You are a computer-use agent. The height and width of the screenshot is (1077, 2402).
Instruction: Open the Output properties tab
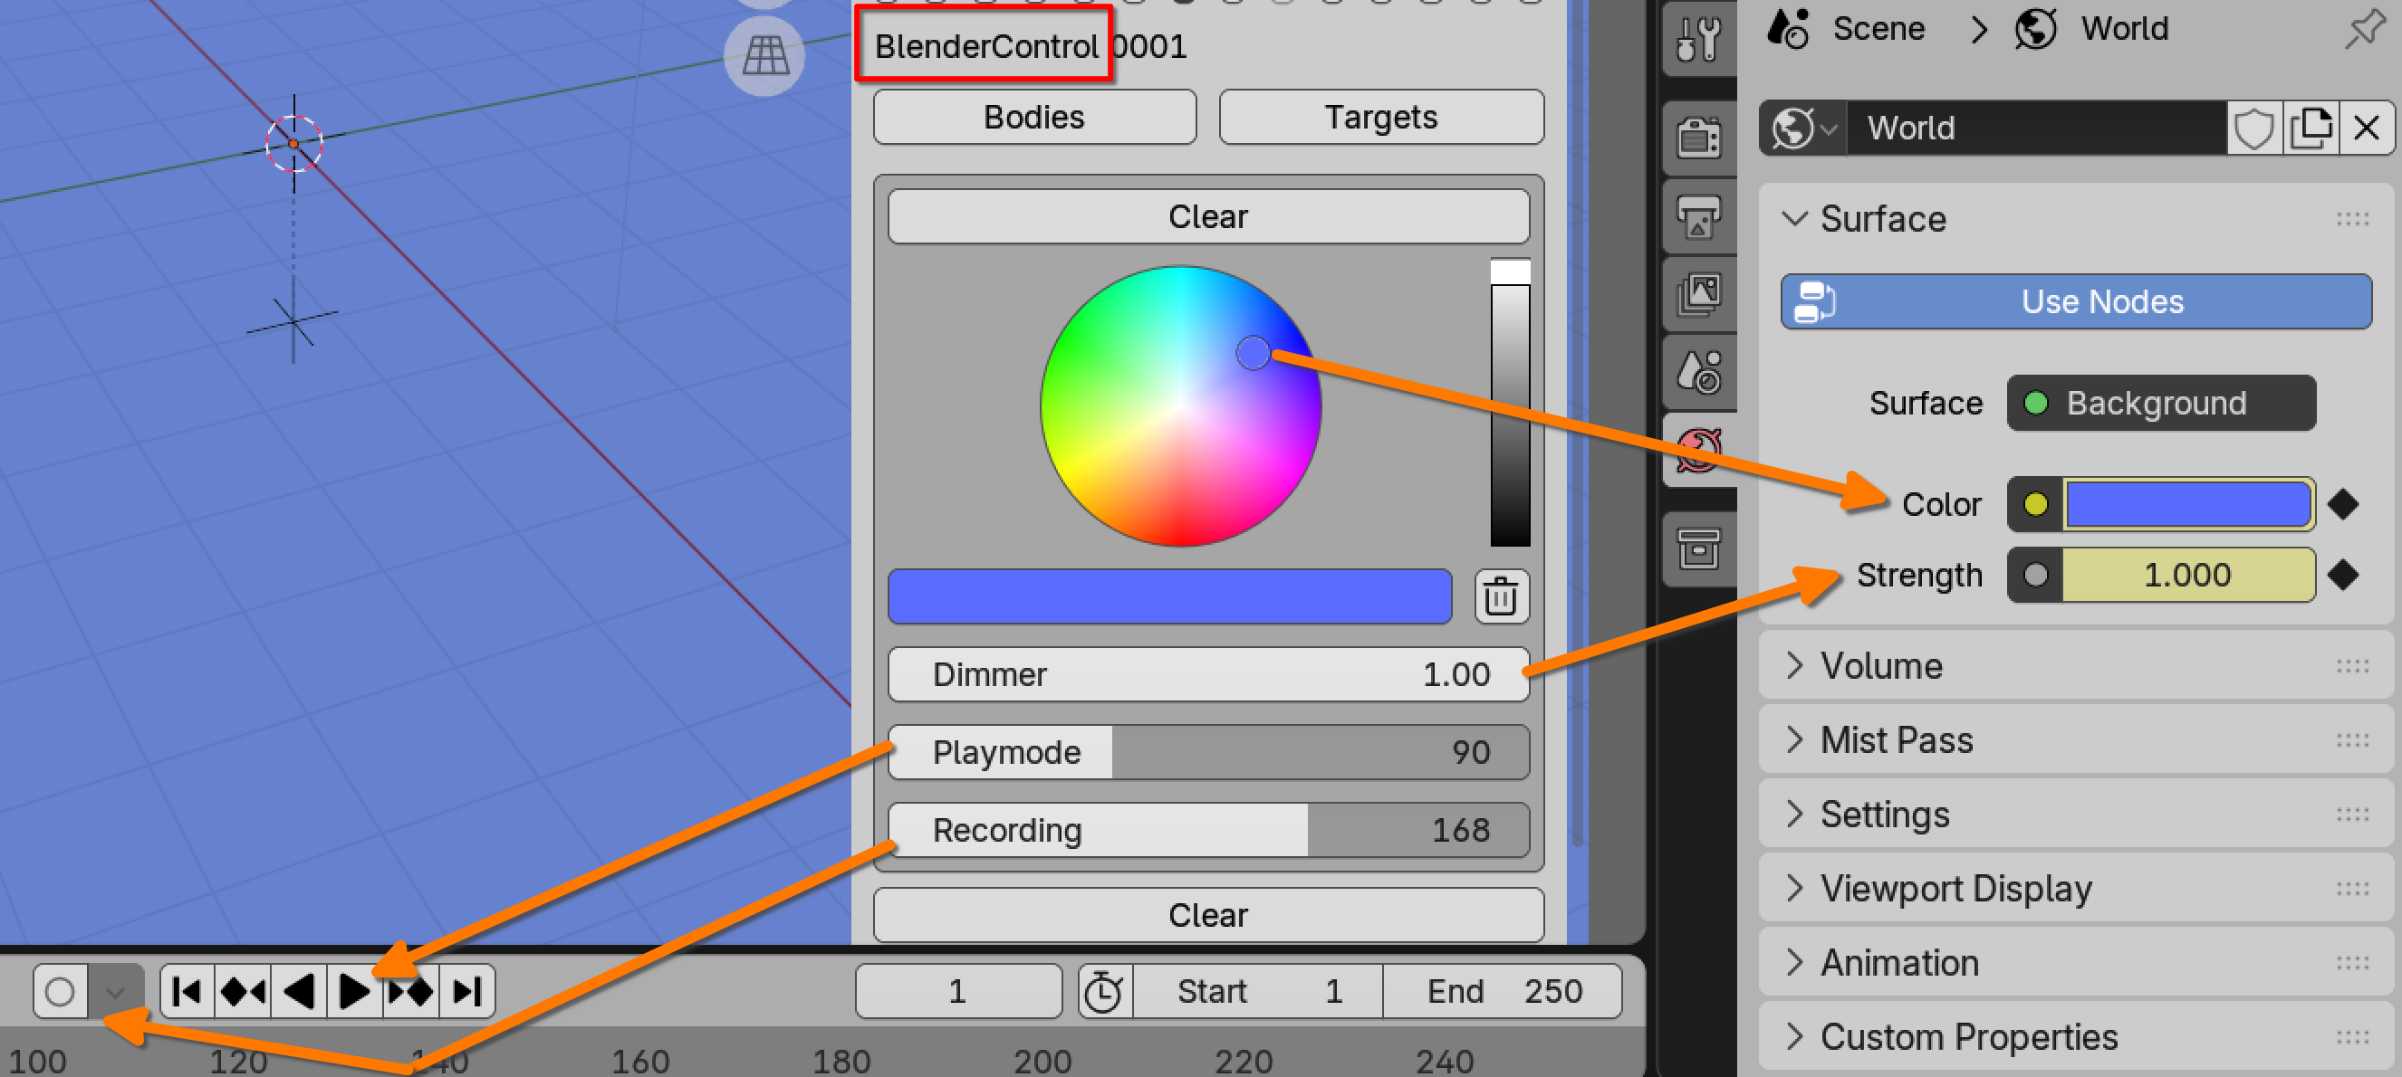point(1699,216)
